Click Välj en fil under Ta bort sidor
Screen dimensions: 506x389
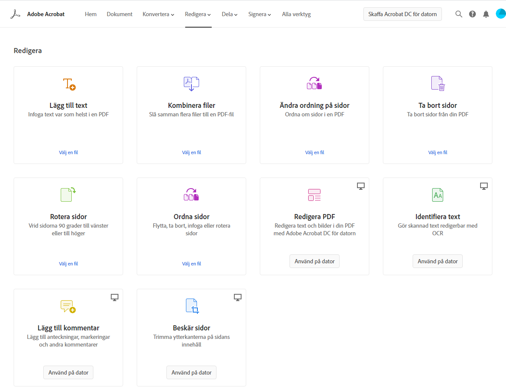tap(438, 152)
